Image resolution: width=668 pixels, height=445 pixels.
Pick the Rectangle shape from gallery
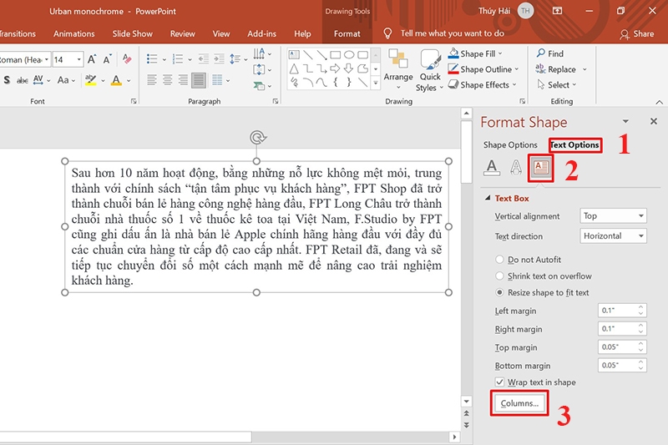pos(336,54)
